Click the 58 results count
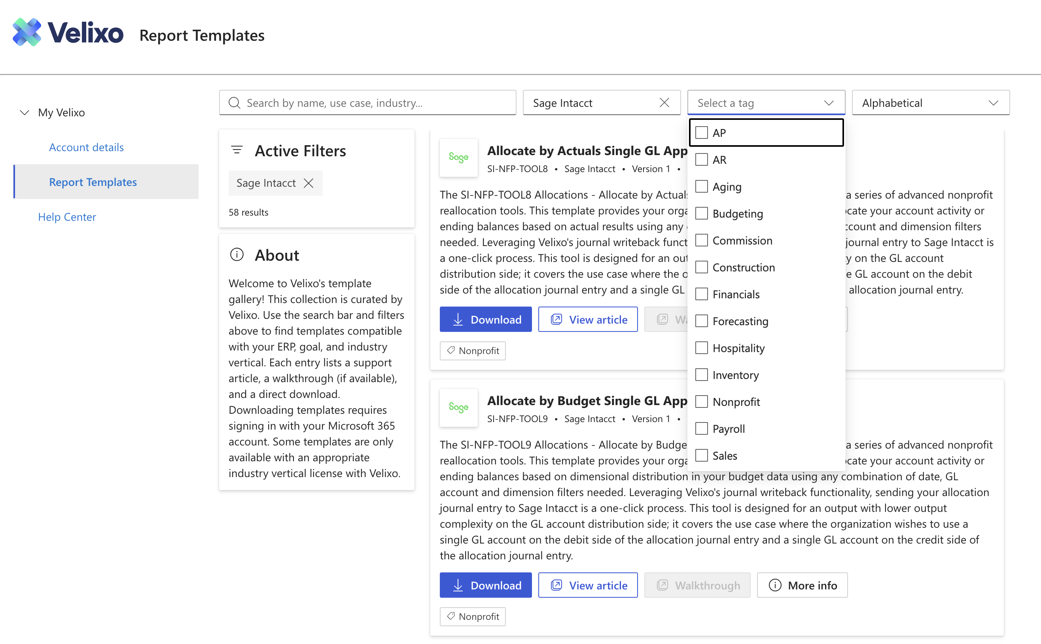Screen dimensions: 1041x644 pyautogui.click(x=249, y=212)
